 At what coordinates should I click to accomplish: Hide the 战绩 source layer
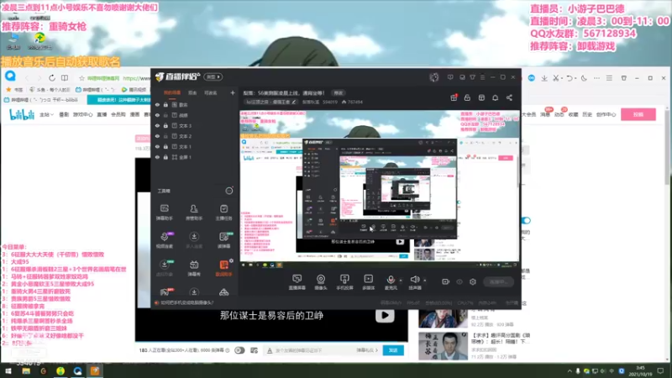point(157,115)
